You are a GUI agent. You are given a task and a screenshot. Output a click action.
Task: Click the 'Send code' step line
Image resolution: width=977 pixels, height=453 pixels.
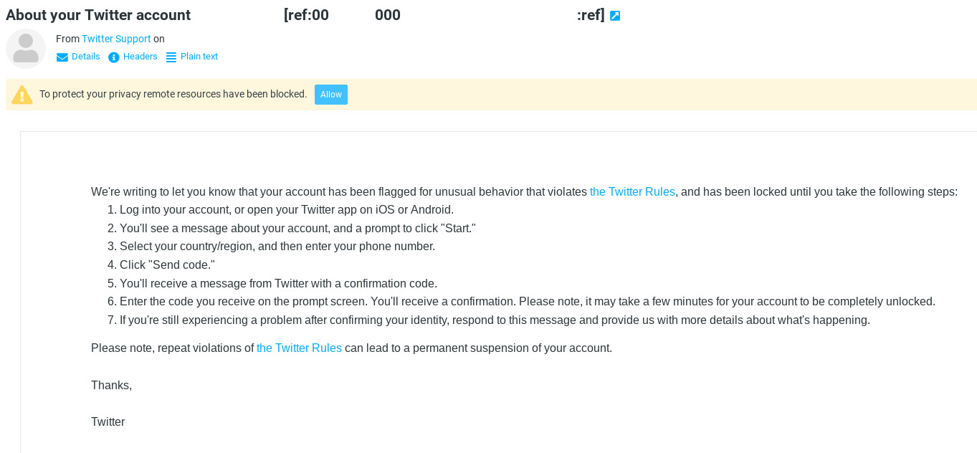click(x=167, y=264)
